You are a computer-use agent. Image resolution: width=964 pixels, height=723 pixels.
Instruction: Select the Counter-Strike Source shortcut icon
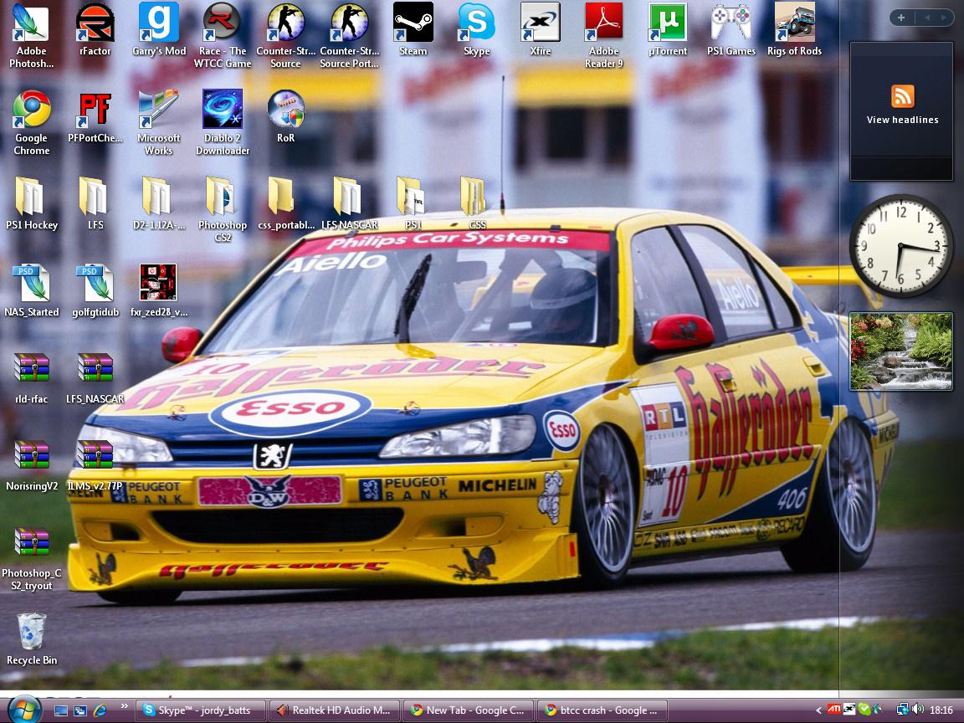[286, 36]
